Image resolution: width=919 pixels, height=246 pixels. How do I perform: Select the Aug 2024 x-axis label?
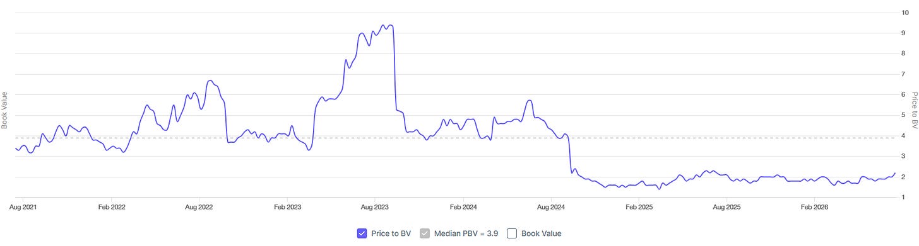point(551,206)
